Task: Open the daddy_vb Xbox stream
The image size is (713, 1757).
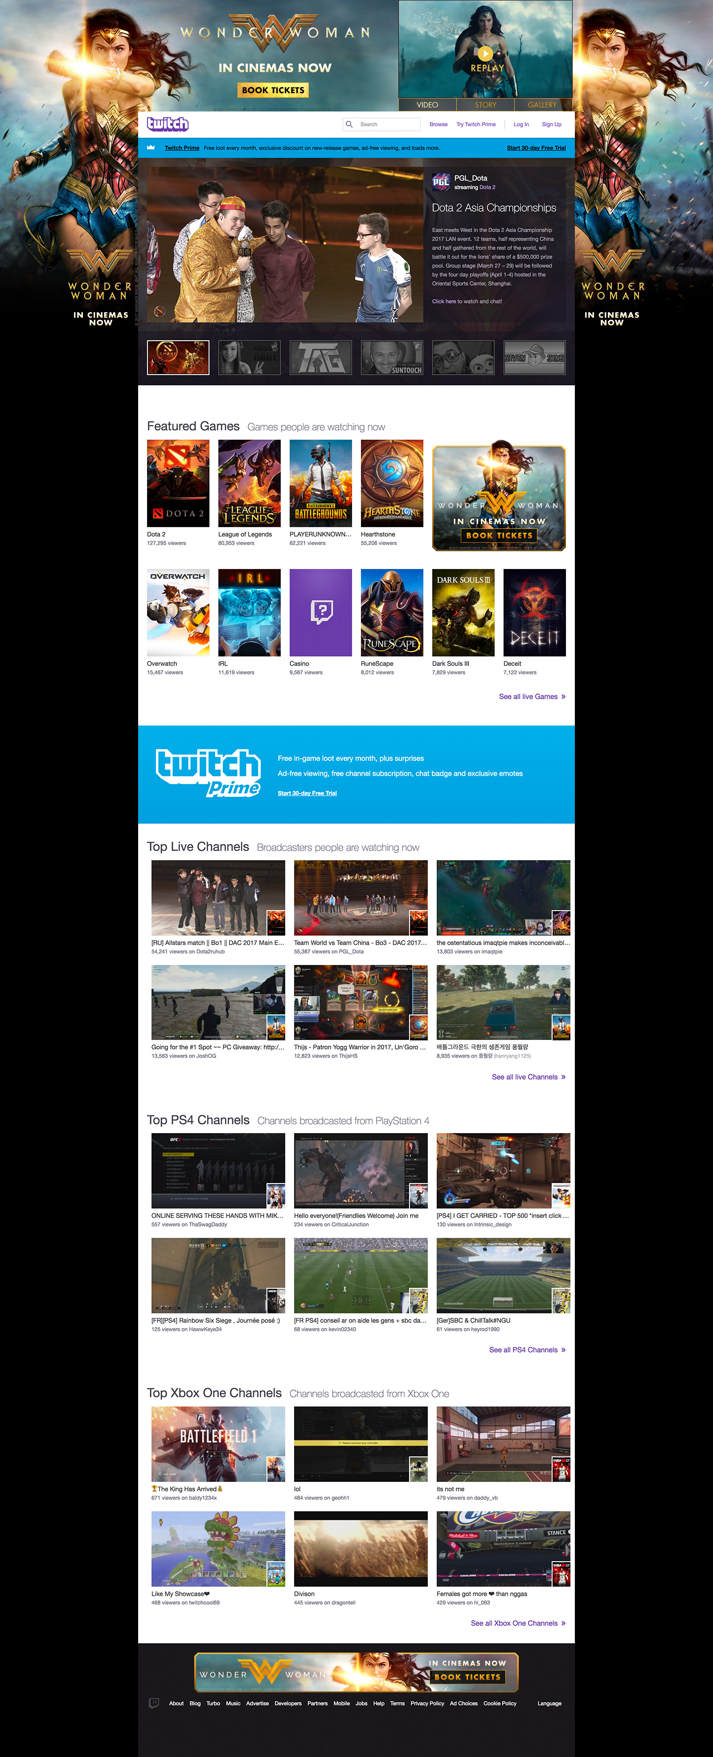Action: coord(504,1444)
